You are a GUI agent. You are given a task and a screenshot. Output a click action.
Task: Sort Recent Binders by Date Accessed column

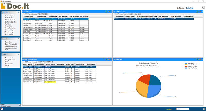click(x=63, y=16)
